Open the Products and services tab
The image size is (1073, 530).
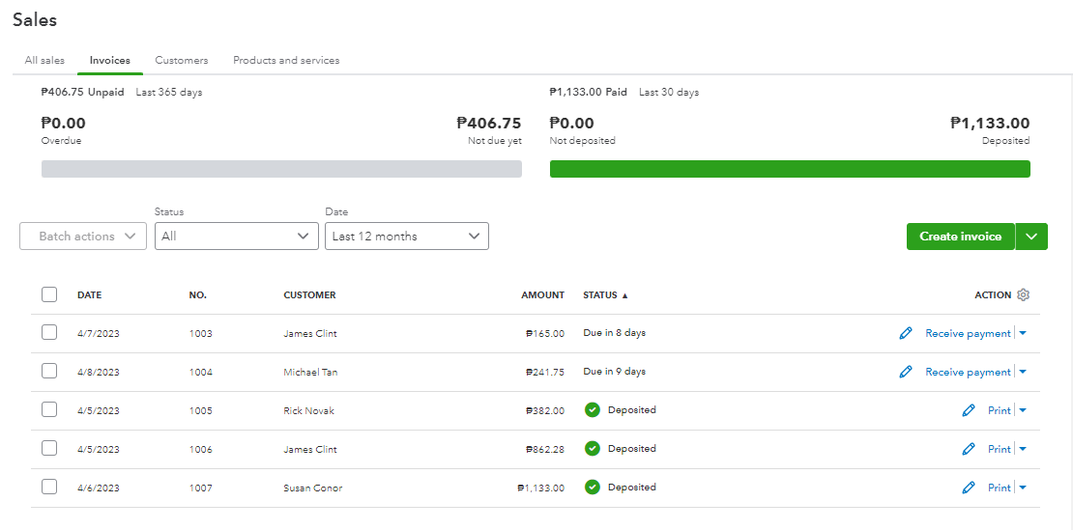286,60
